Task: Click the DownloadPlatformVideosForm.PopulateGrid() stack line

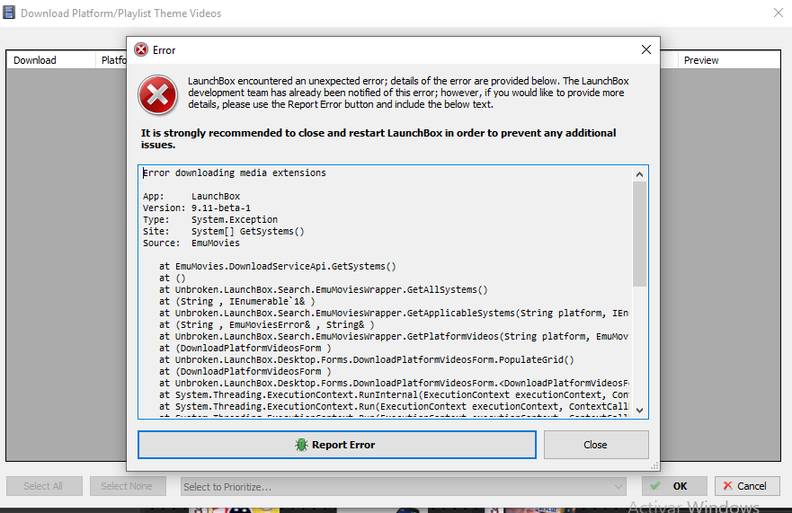Action: tap(367, 359)
